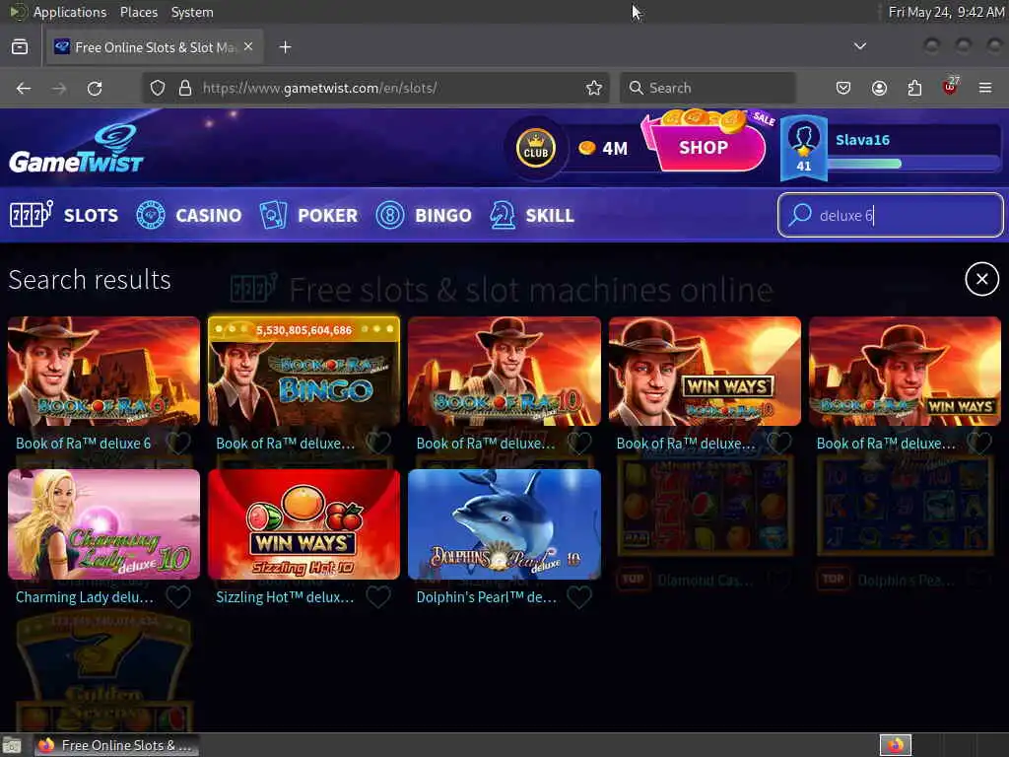Open the Slava16 profile avatar

coord(804,148)
